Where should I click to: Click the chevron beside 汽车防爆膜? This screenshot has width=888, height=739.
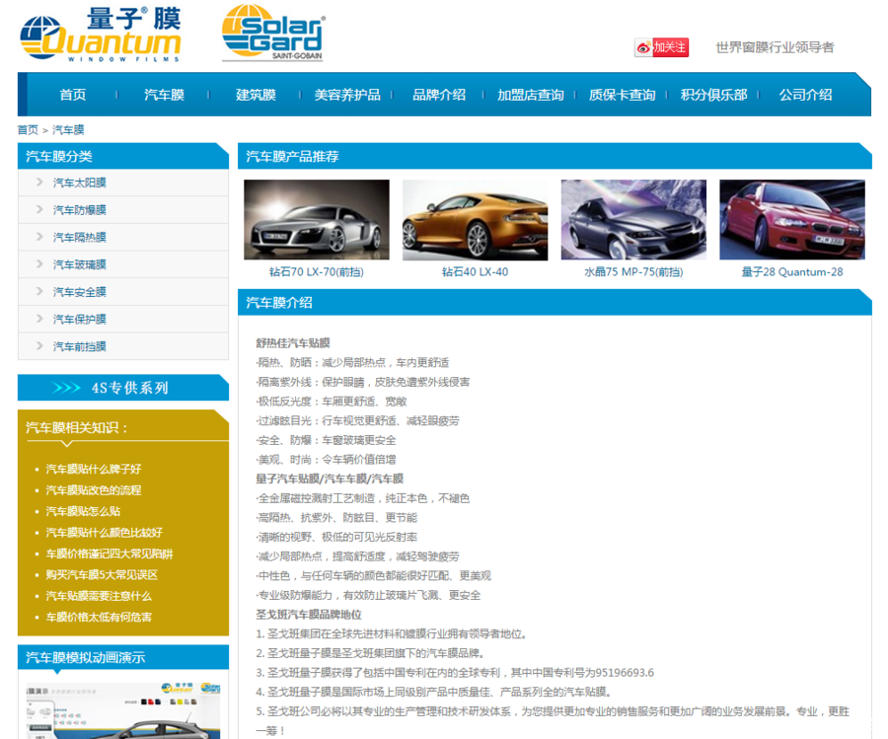tap(39, 209)
